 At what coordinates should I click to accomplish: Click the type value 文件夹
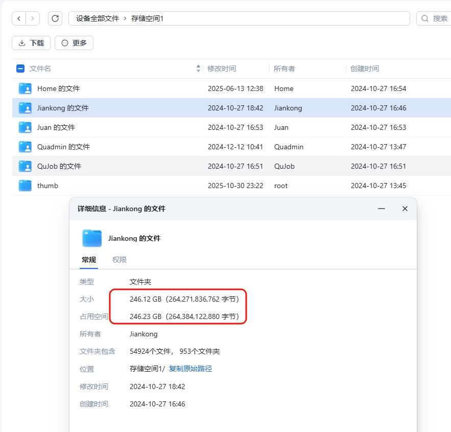point(140,282)
